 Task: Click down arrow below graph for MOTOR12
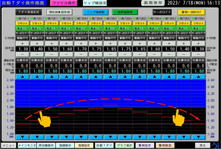point(37,137)
